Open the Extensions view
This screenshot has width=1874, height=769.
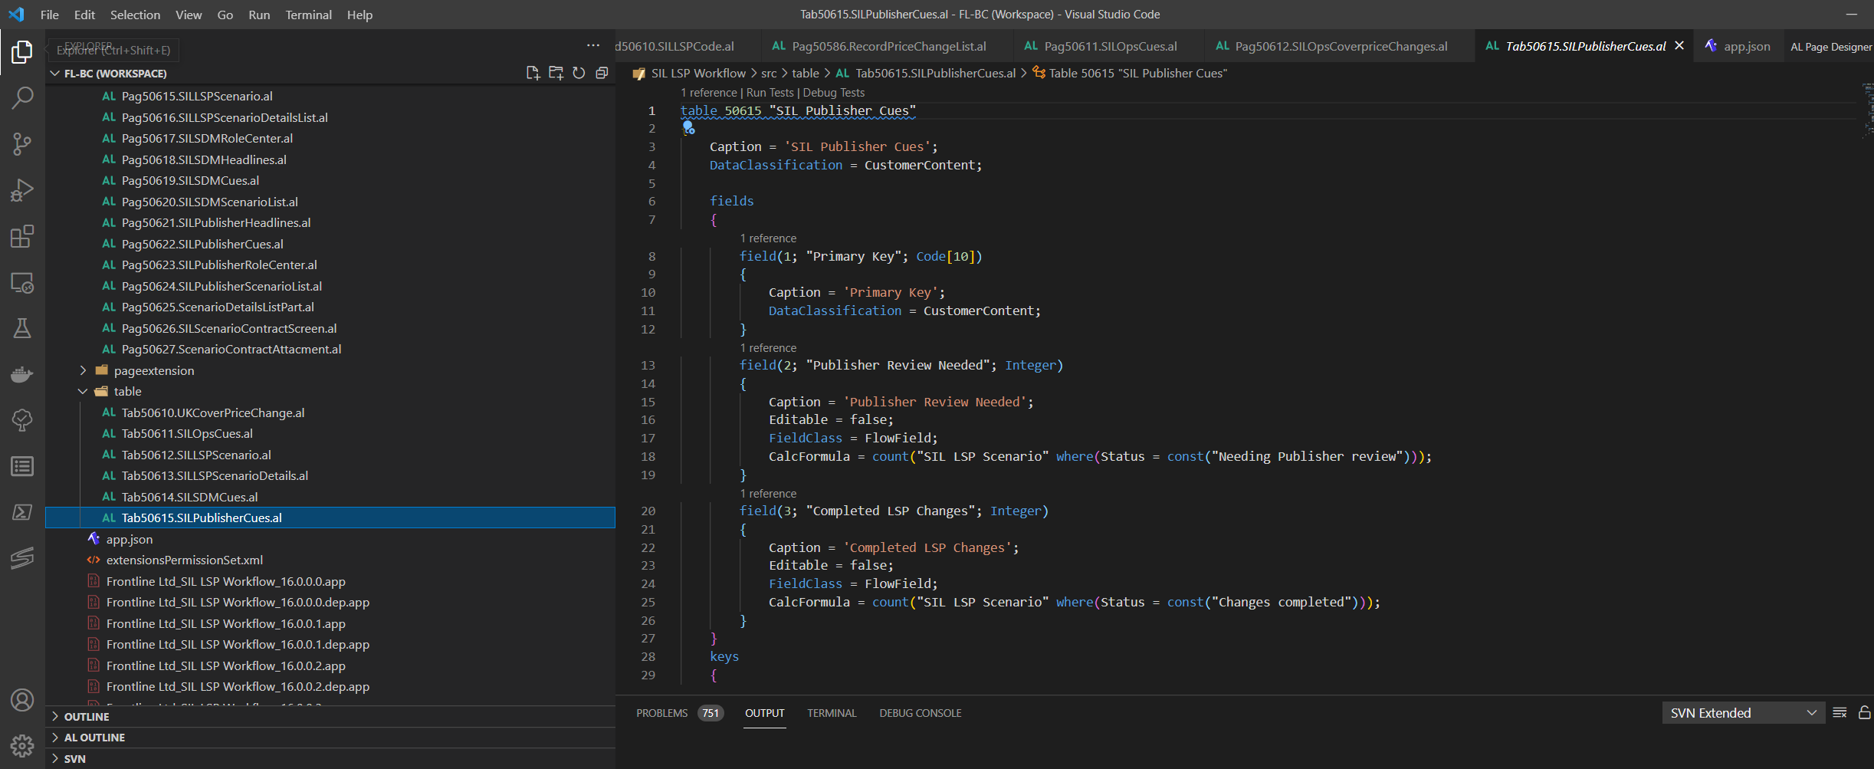point(22,236)
